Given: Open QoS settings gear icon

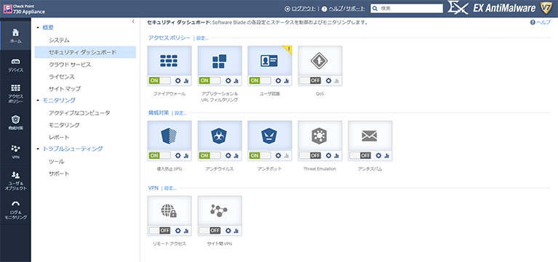Looking at the screenshot, I should [x=328, y=81].
